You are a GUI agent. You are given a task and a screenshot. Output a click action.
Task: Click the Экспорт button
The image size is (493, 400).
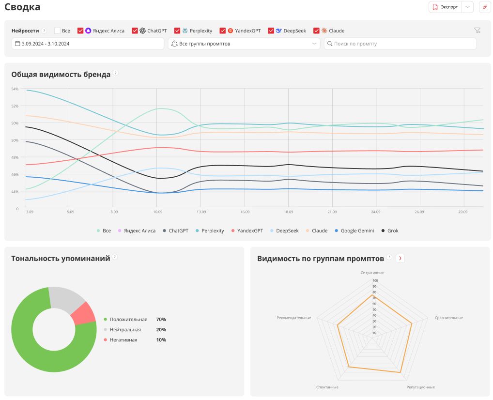tap(445, 7)
